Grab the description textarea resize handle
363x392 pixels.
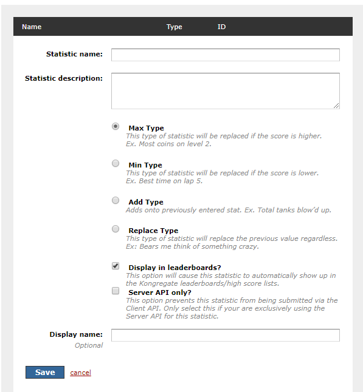pyautogui.click(x=336, y=106)
